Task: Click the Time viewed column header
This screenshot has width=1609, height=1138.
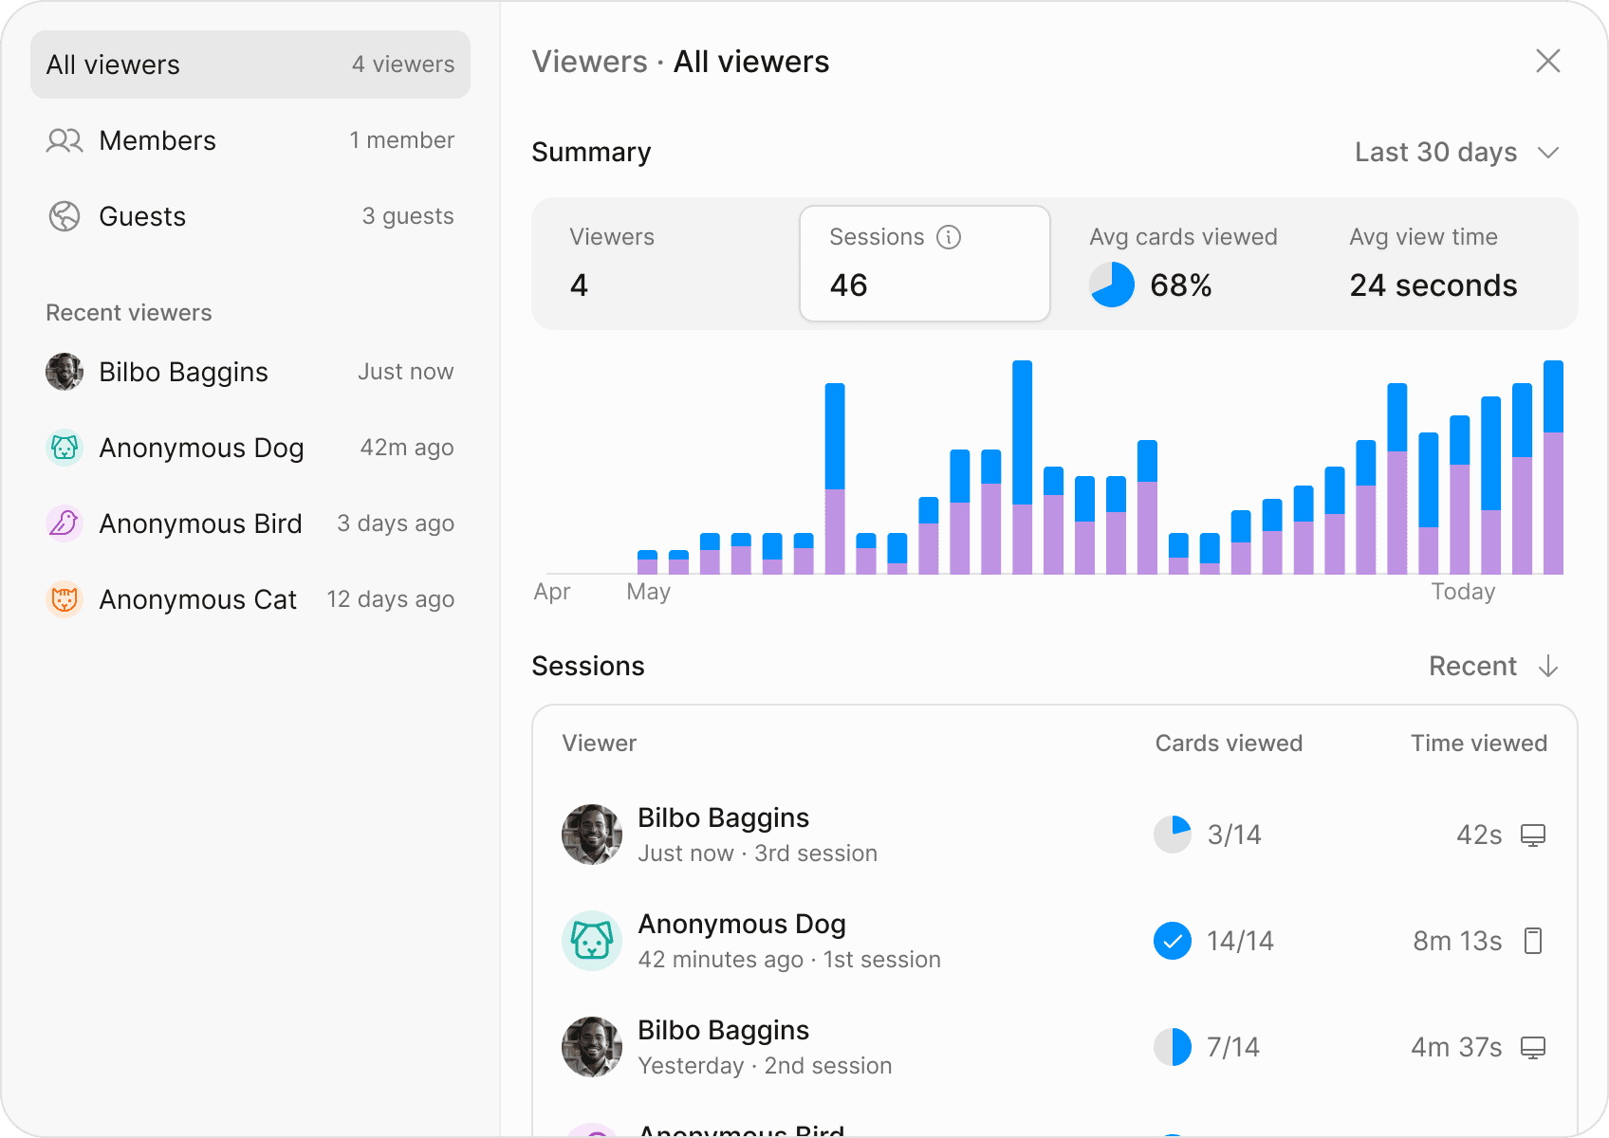Action: point(1478,743)
